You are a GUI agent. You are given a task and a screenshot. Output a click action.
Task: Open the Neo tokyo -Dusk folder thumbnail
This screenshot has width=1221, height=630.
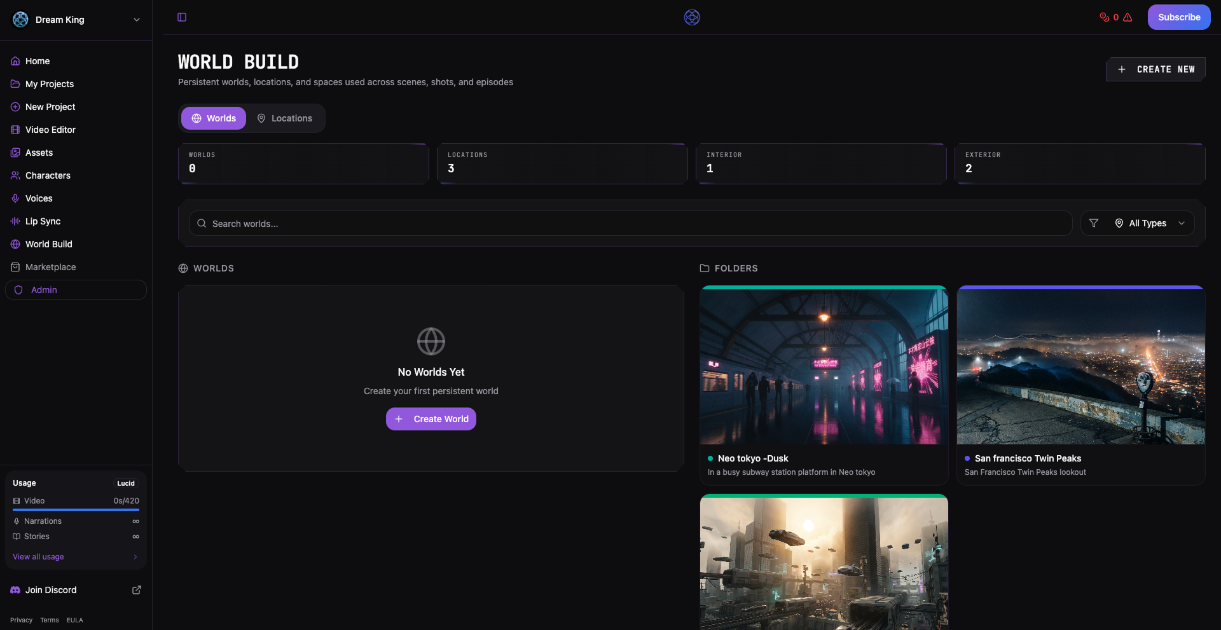point(823,365)
